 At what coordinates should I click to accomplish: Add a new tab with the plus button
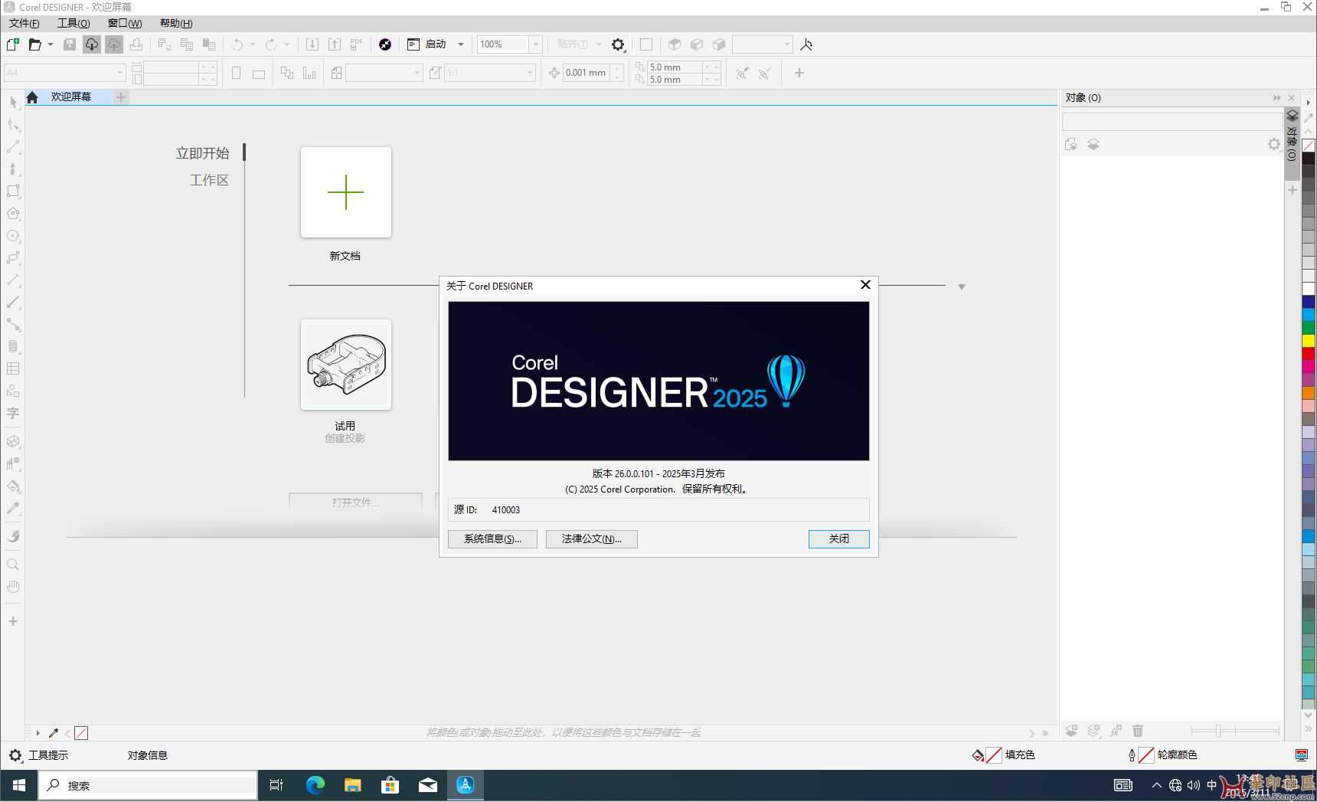point(121,97)
